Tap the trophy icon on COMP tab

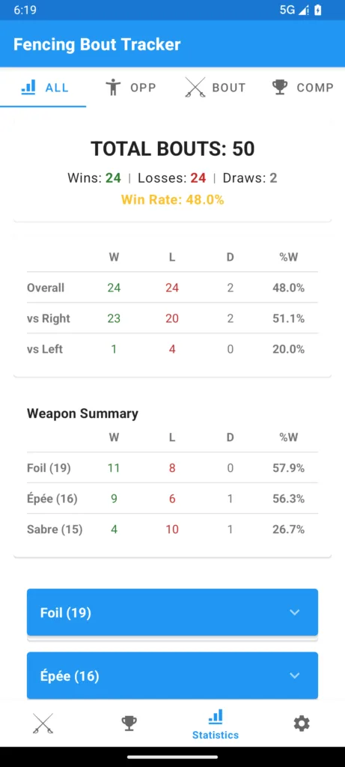click(x=280, y=88)
